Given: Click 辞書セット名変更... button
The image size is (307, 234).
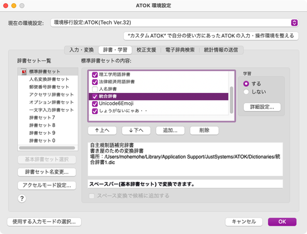Looking at the screenshot, I should 47,172.
